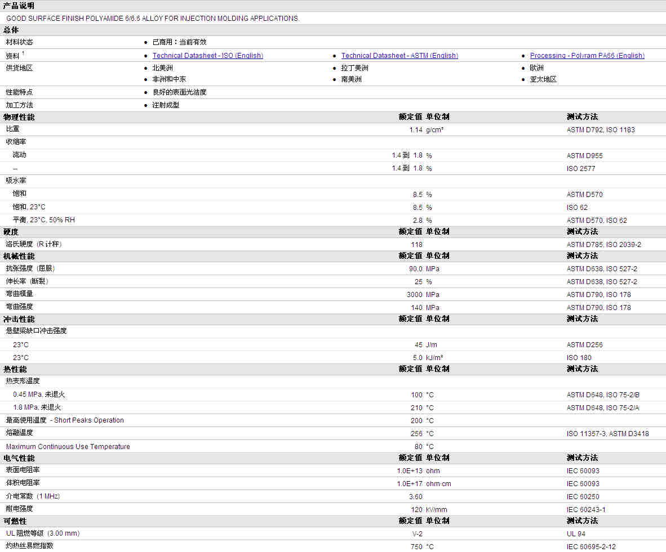Click the 热性能 section heading

[15, 369]
